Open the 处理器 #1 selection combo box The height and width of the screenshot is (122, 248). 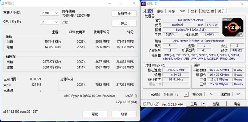[x=175, y=95]
